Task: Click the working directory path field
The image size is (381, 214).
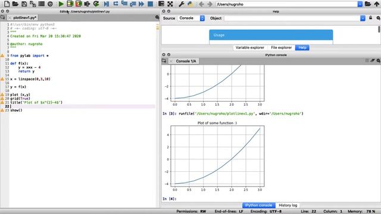Action: (286, 4)
